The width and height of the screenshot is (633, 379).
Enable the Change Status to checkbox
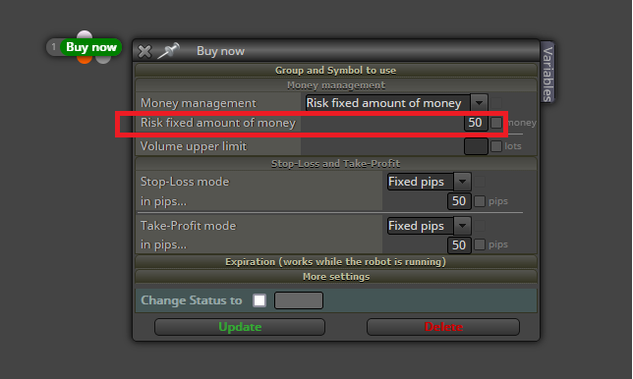(x=259, y=300)
